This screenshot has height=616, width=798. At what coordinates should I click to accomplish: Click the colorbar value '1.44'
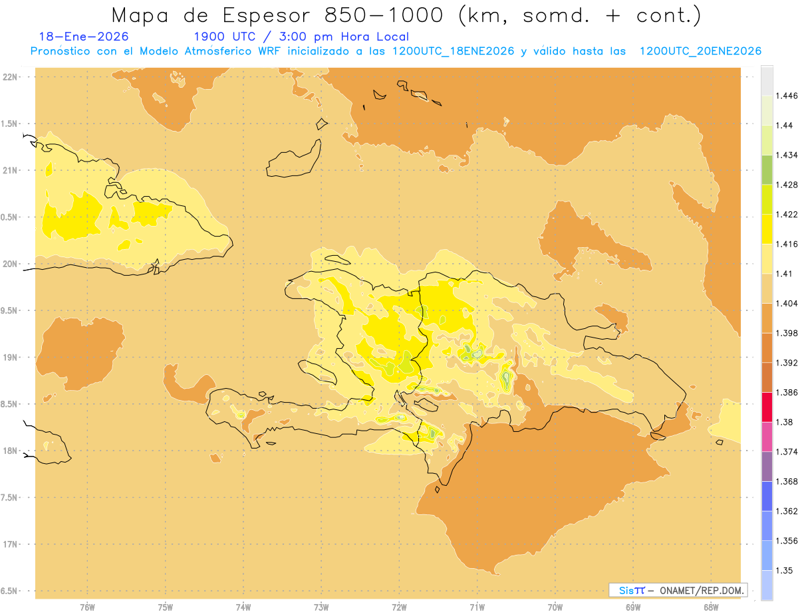coord(784,125)
